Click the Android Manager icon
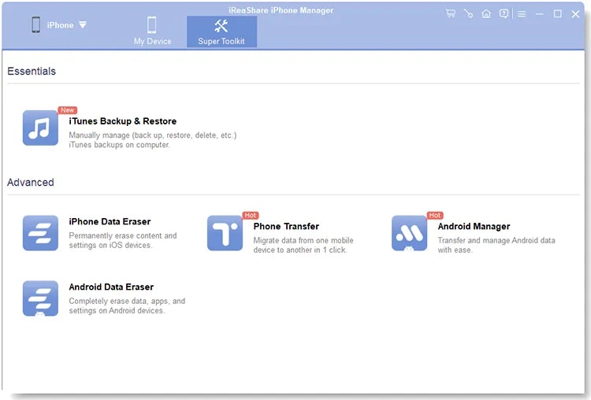 point(409,233)
